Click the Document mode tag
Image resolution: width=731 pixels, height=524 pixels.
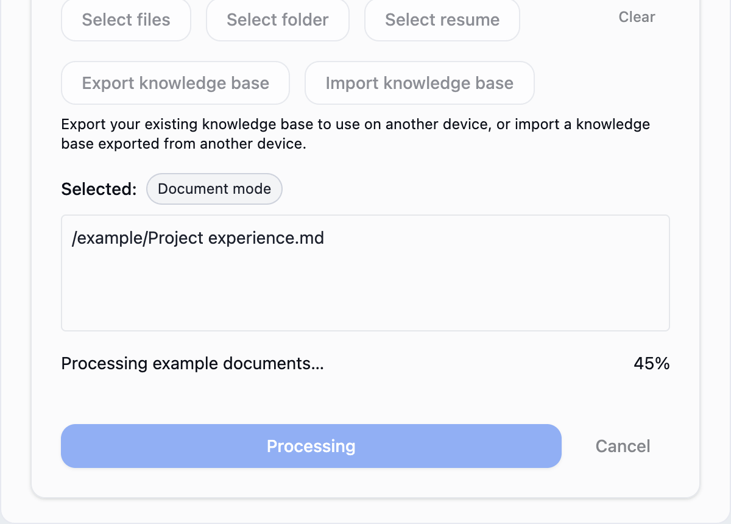tap(214, 189)
